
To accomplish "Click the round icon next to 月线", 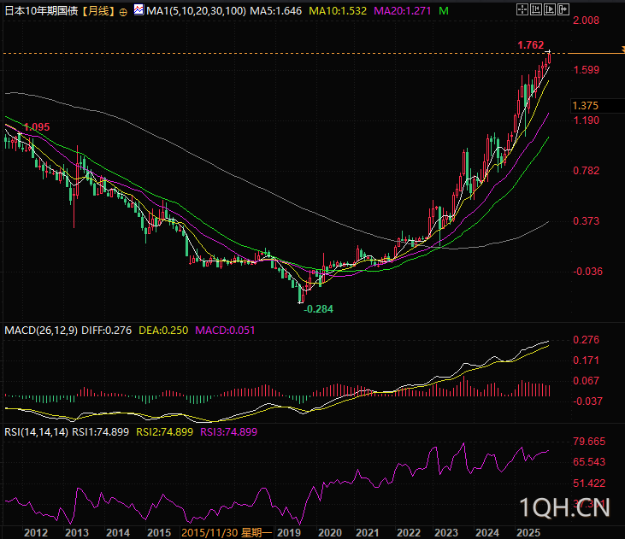I will tap(124, 12).
